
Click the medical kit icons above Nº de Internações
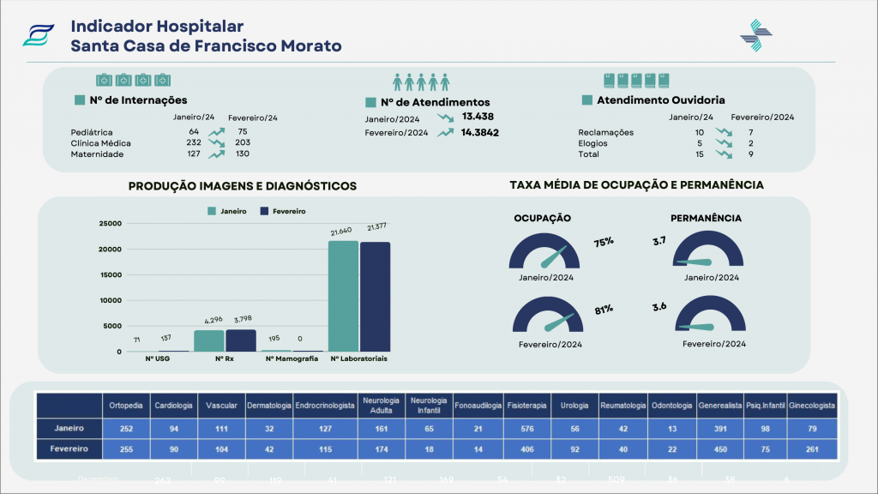133,80
